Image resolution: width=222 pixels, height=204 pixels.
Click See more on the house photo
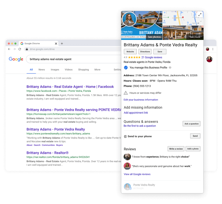[x=195, y=37]
